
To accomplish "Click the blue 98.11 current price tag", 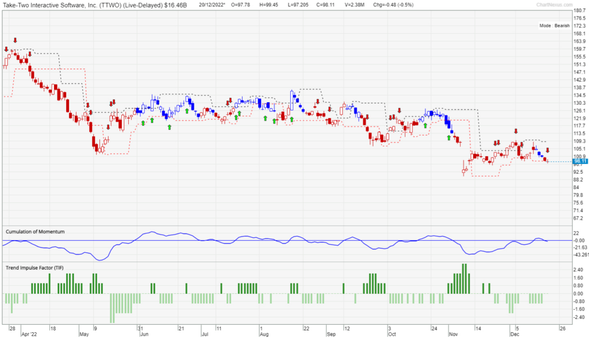I will point(580,161).
